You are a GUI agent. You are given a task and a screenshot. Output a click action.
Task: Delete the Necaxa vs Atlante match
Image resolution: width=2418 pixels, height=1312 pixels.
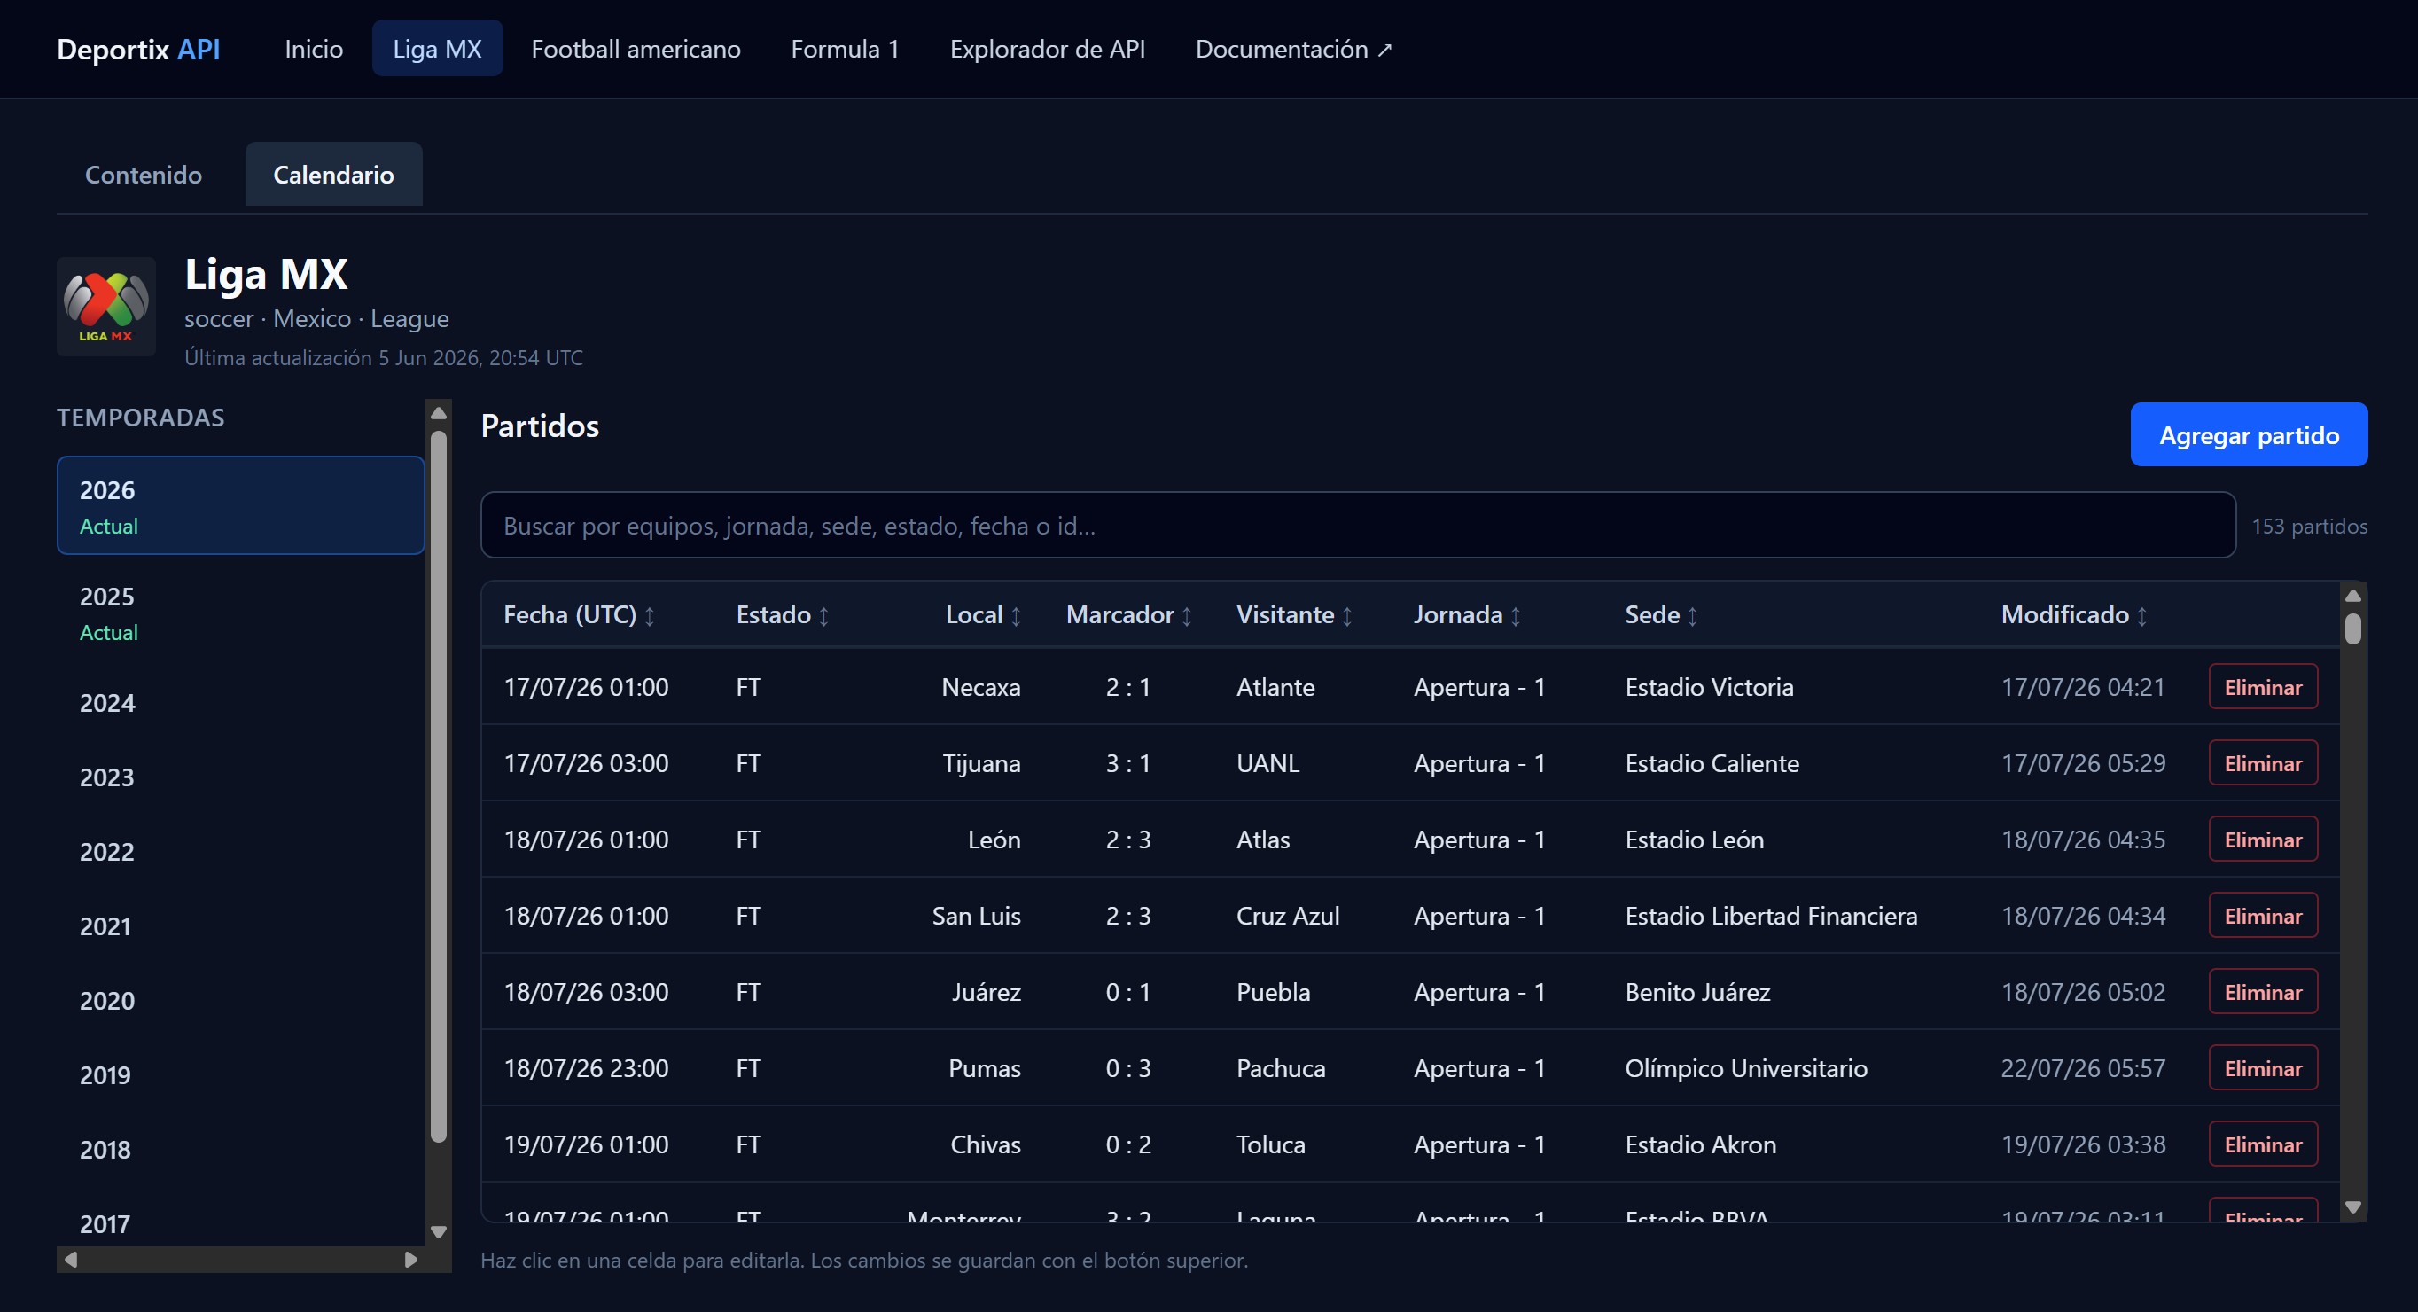(2263, 687)
